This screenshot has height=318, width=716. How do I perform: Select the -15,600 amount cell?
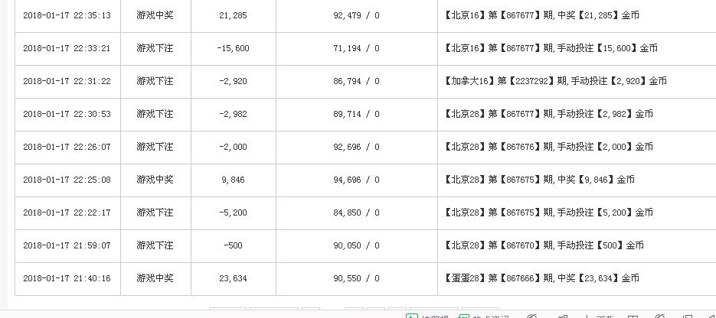tap(234, 48)
